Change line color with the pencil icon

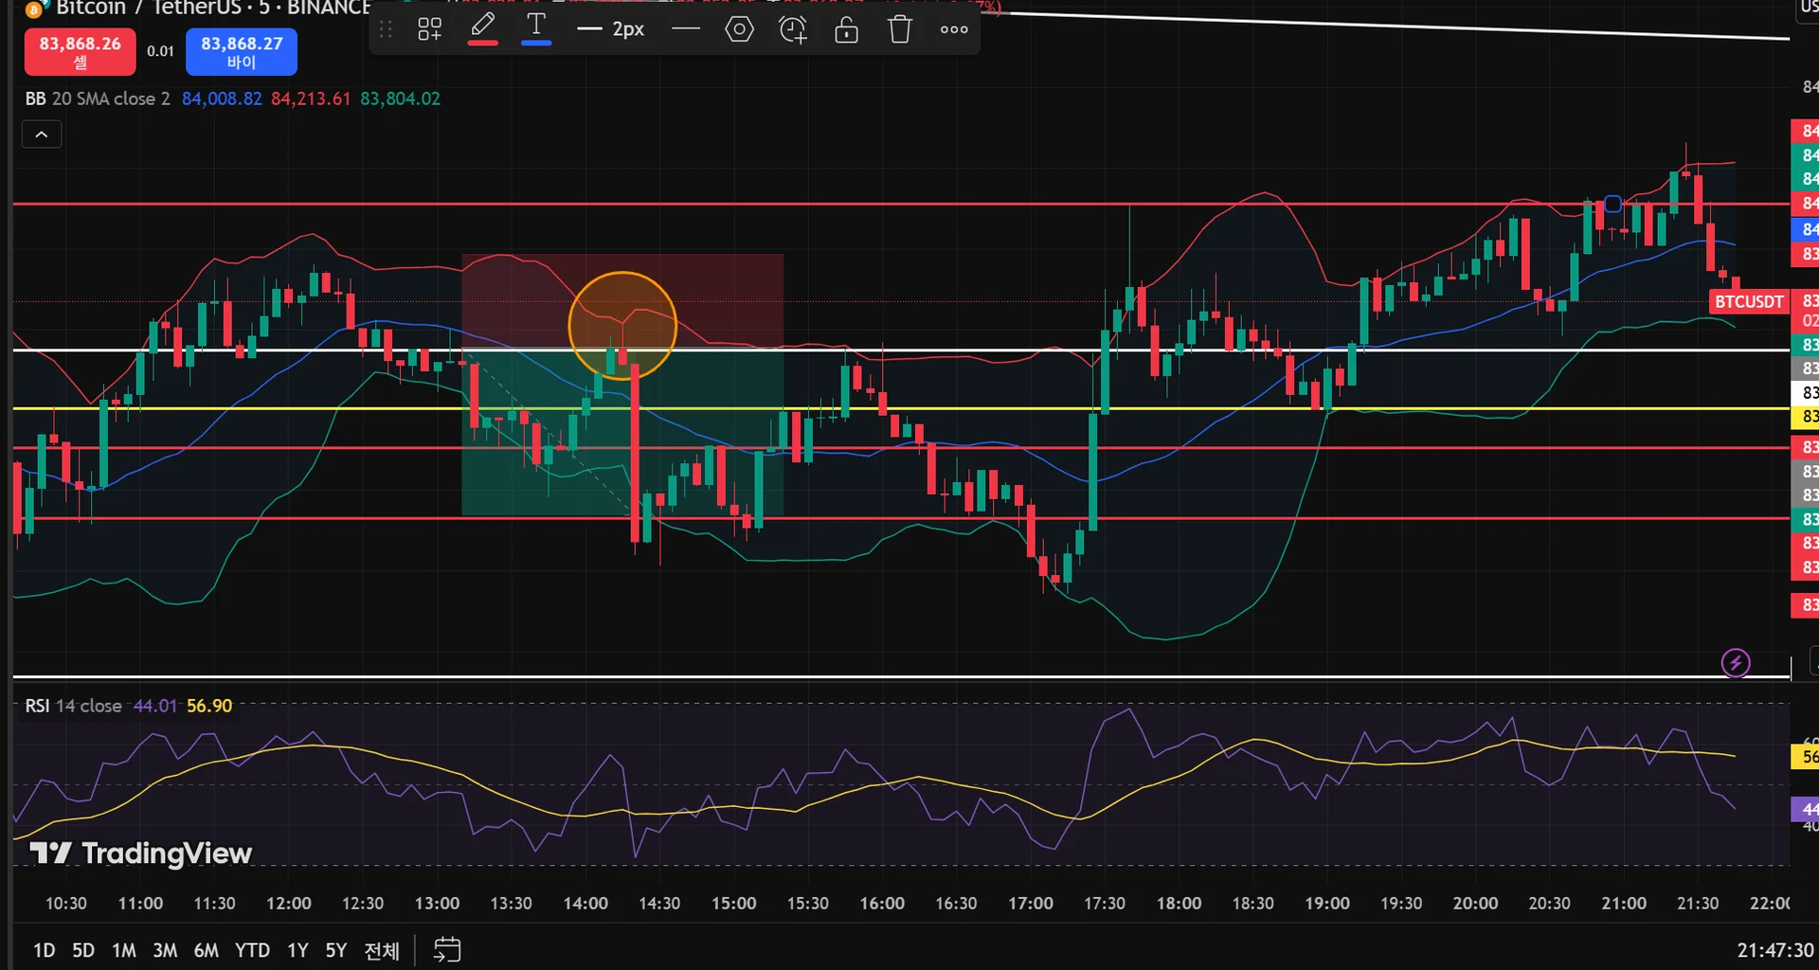[x=483, y=28]
